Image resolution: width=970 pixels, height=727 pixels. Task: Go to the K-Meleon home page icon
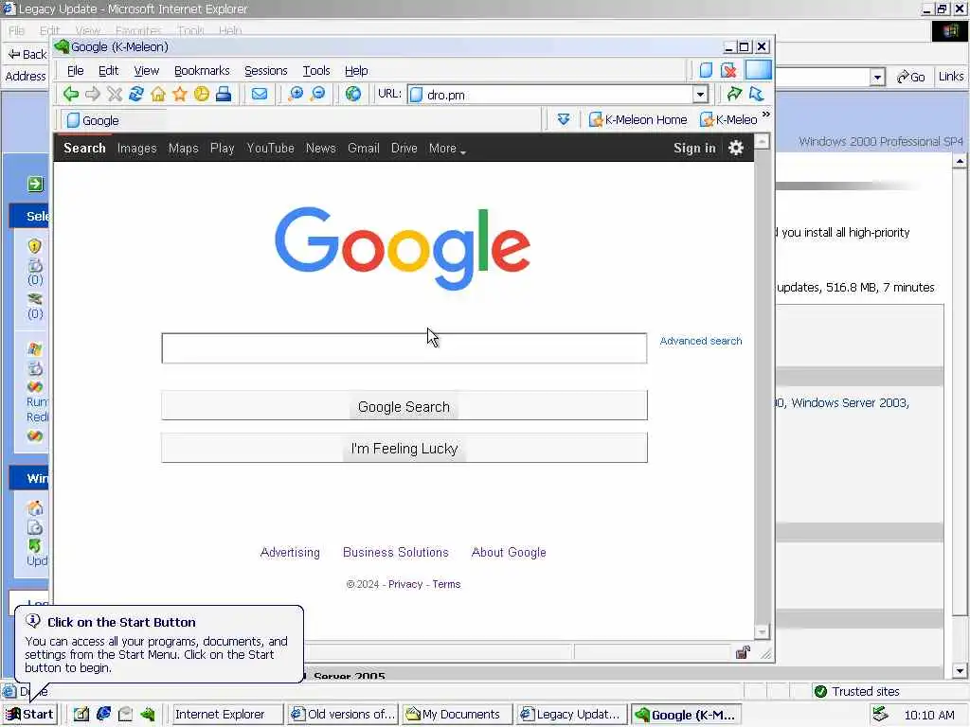pos(158,94)
